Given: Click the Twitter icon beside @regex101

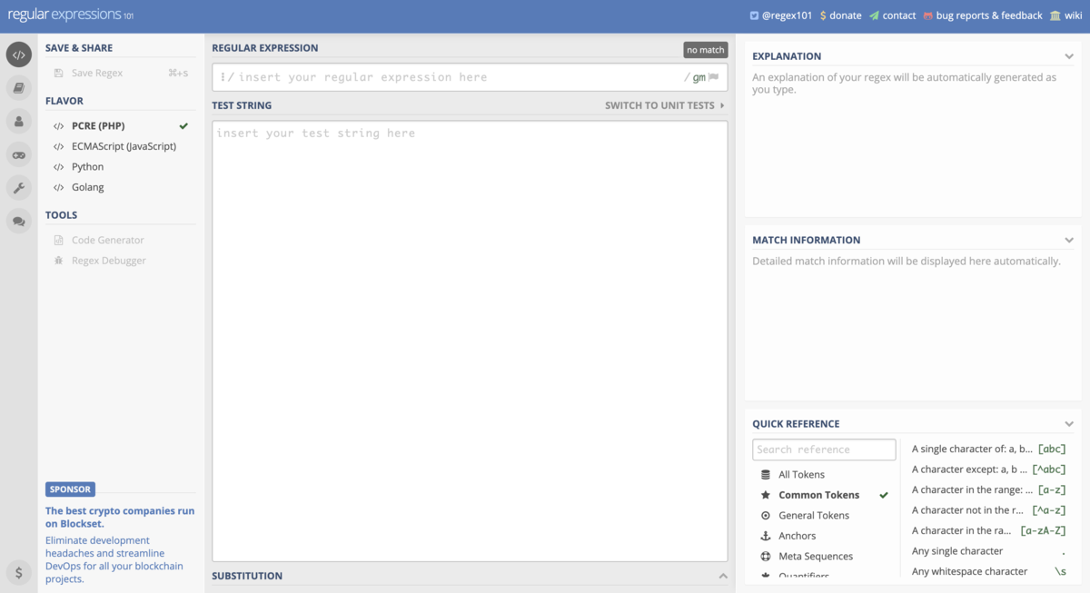Looking at the screenshot, I should tap(754, 15).
